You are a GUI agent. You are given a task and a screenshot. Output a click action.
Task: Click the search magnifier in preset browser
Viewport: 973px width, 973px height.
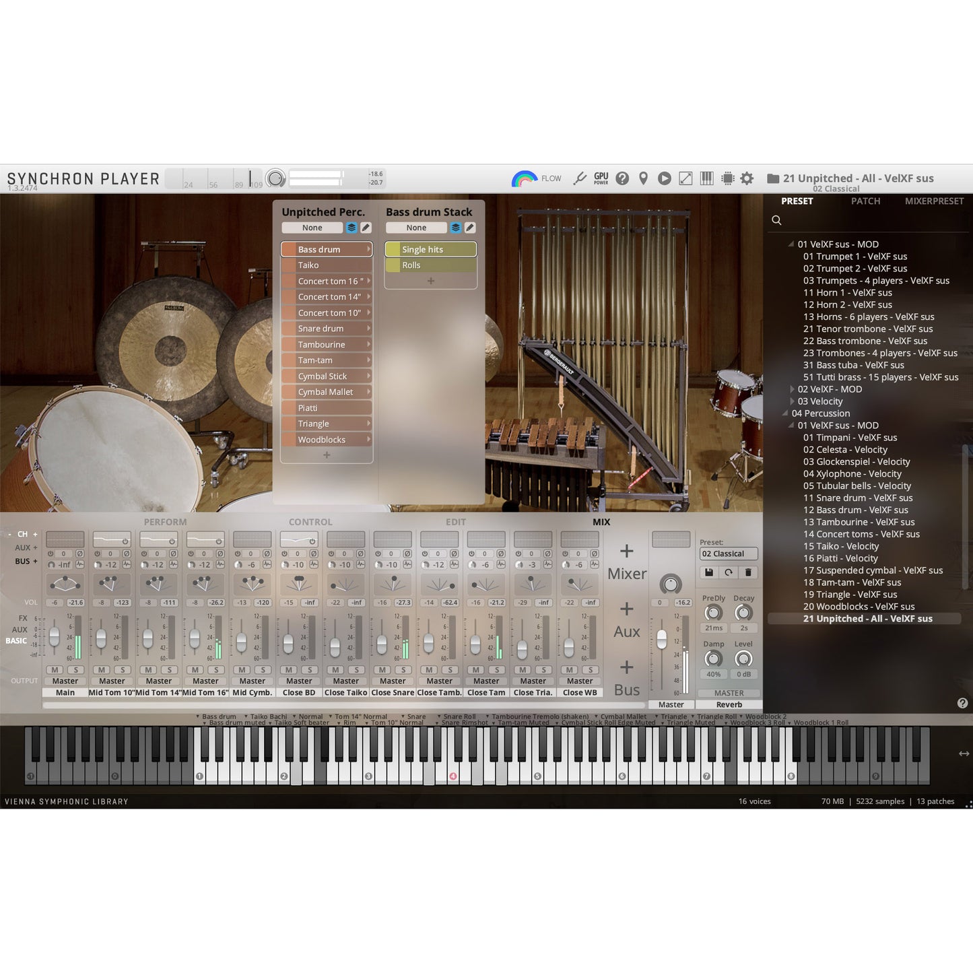pyautogui.click(x=776, y=220)
